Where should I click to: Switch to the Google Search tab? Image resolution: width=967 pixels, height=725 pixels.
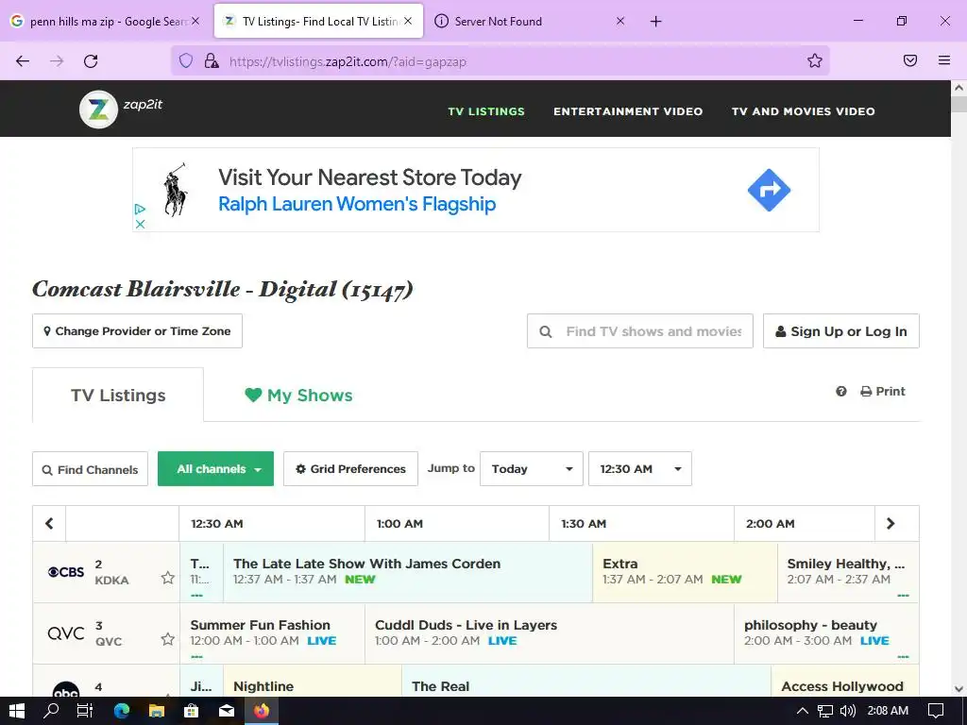[x=106, y=21]
